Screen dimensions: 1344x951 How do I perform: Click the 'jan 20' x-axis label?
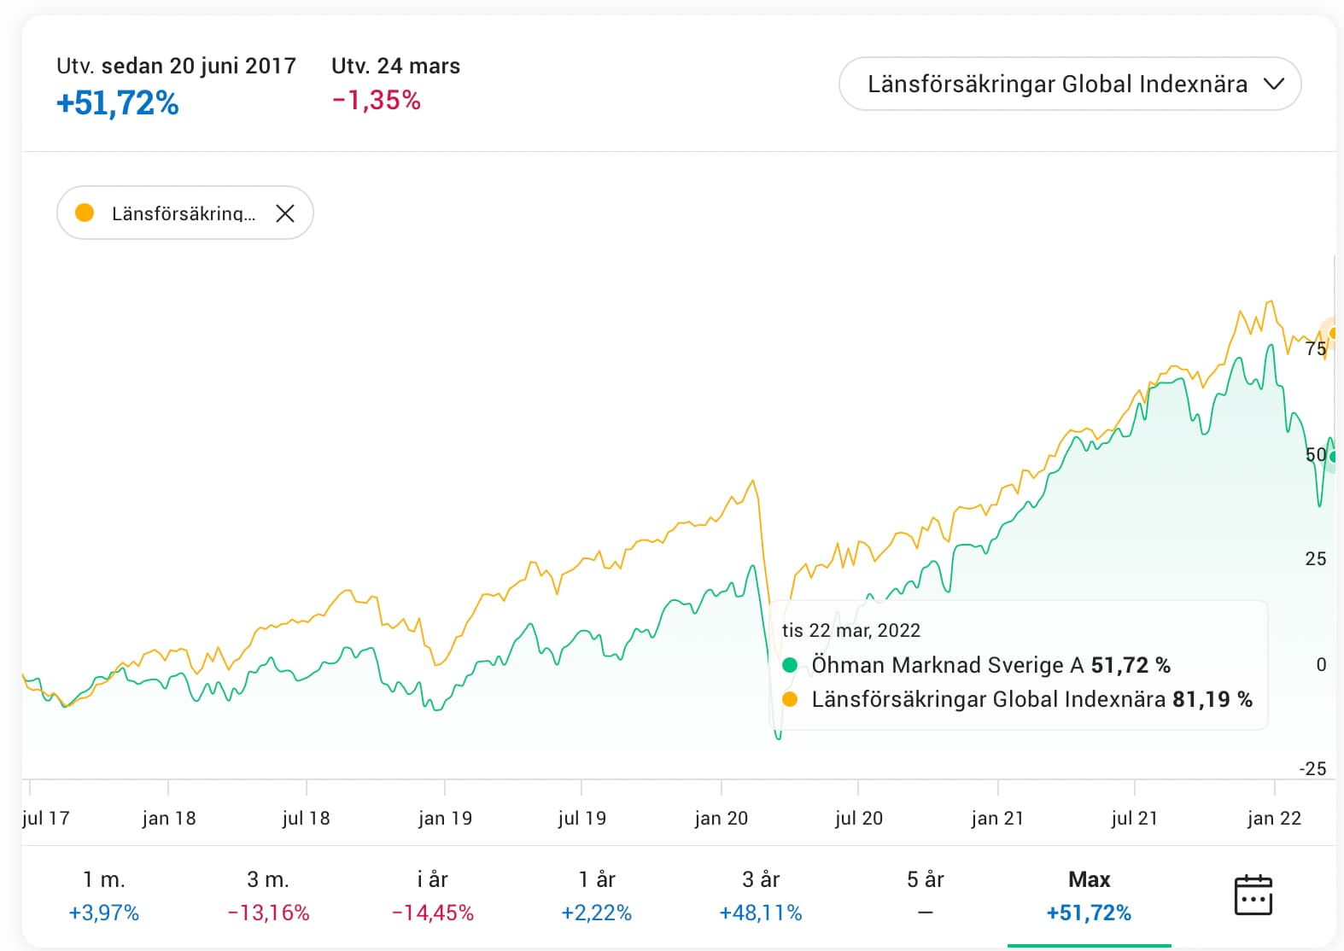[x=722, y=818]
